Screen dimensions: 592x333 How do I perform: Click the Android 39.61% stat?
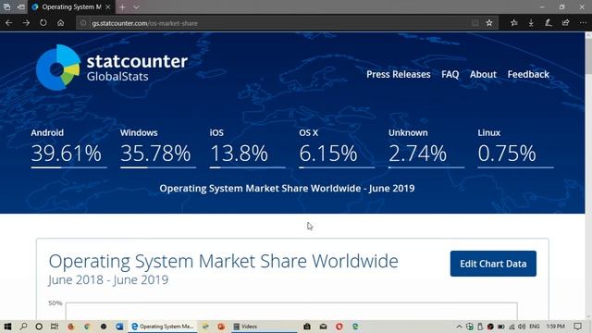pyautogui.click(x=68, y=148)
